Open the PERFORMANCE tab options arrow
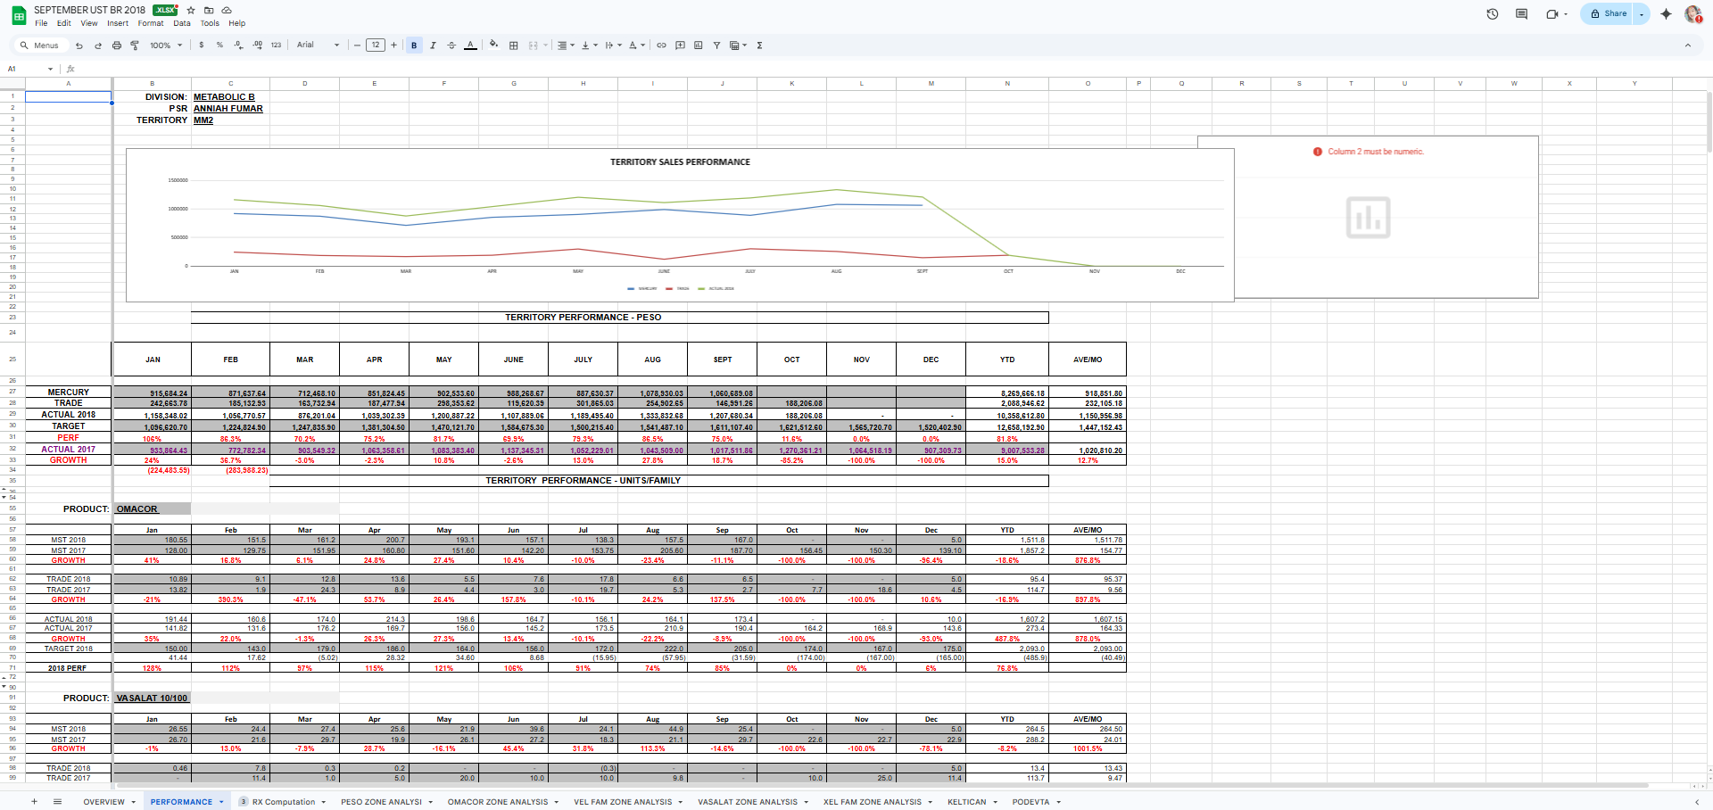The height and width of the screenshot is (810, 1713). click(x=221, y=802)
